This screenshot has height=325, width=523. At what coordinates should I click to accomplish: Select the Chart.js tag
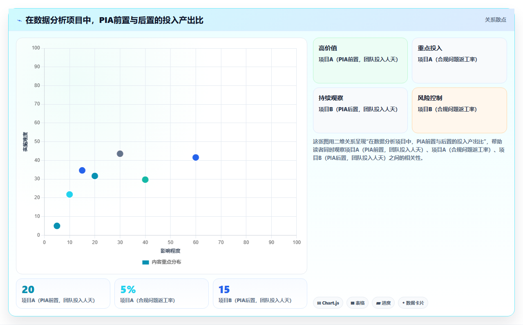tap(328, 303)
